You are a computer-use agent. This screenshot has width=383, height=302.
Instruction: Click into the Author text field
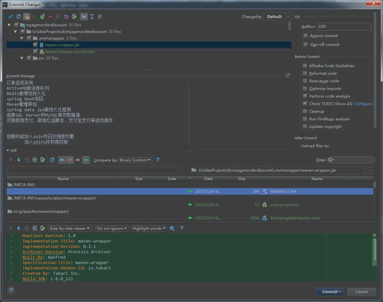point(344,27)
